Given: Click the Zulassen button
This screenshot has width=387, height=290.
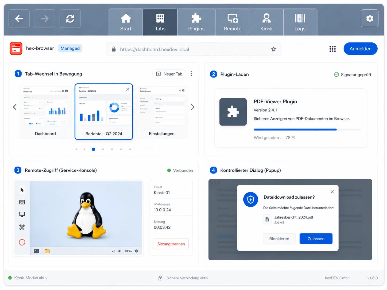Looking at the screenshot, I should 316,239.
